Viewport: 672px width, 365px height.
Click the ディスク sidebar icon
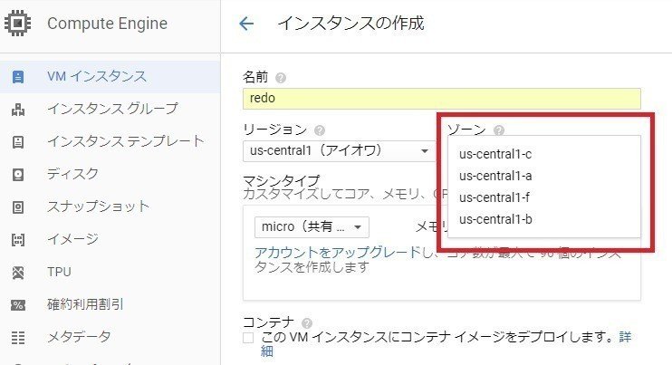(x=17, y=174)
